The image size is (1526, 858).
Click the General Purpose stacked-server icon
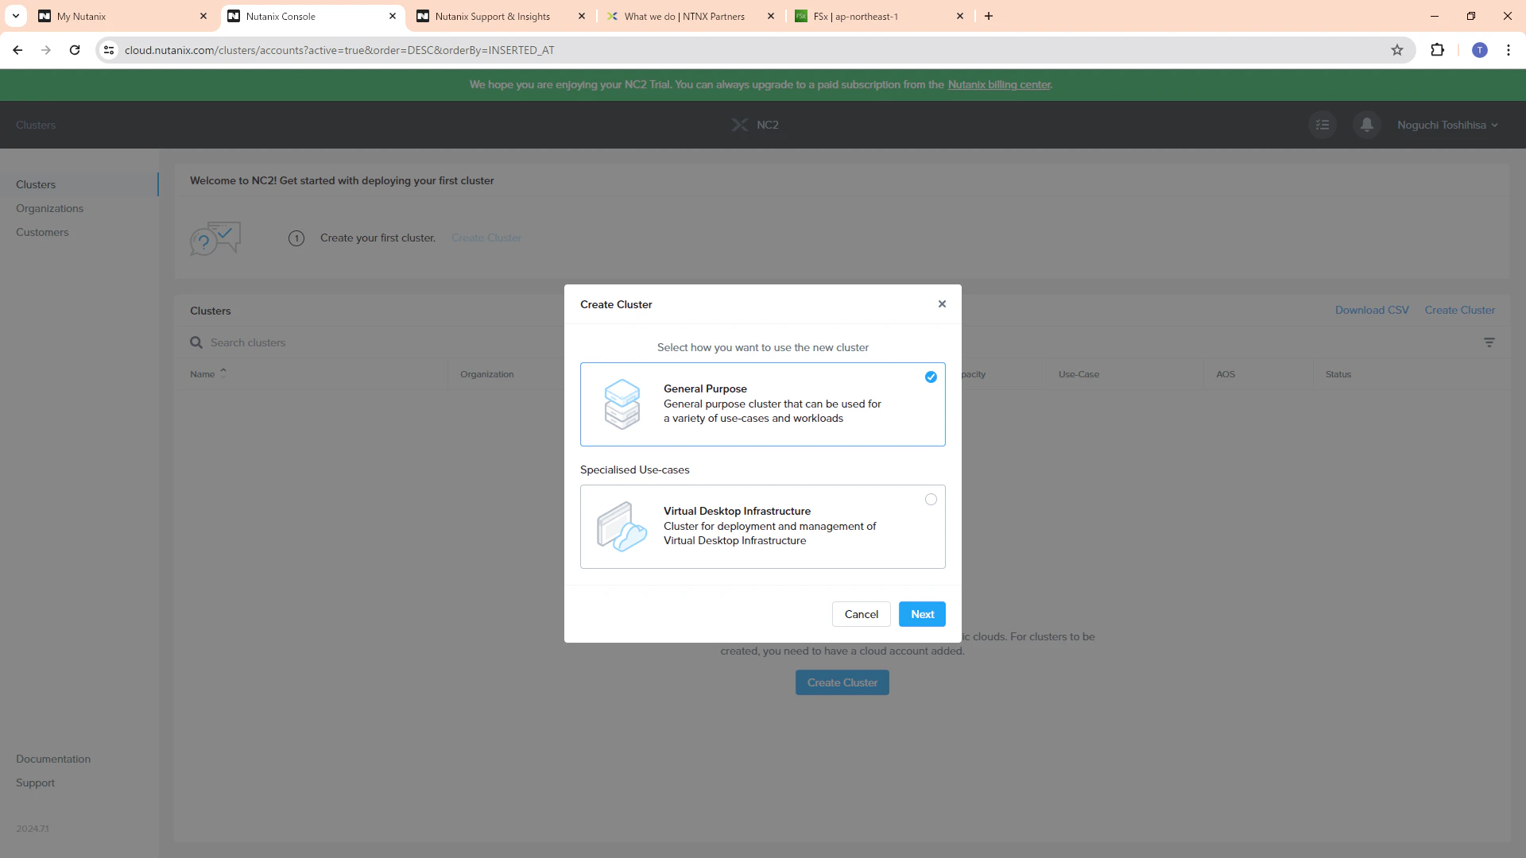(622, 404)
